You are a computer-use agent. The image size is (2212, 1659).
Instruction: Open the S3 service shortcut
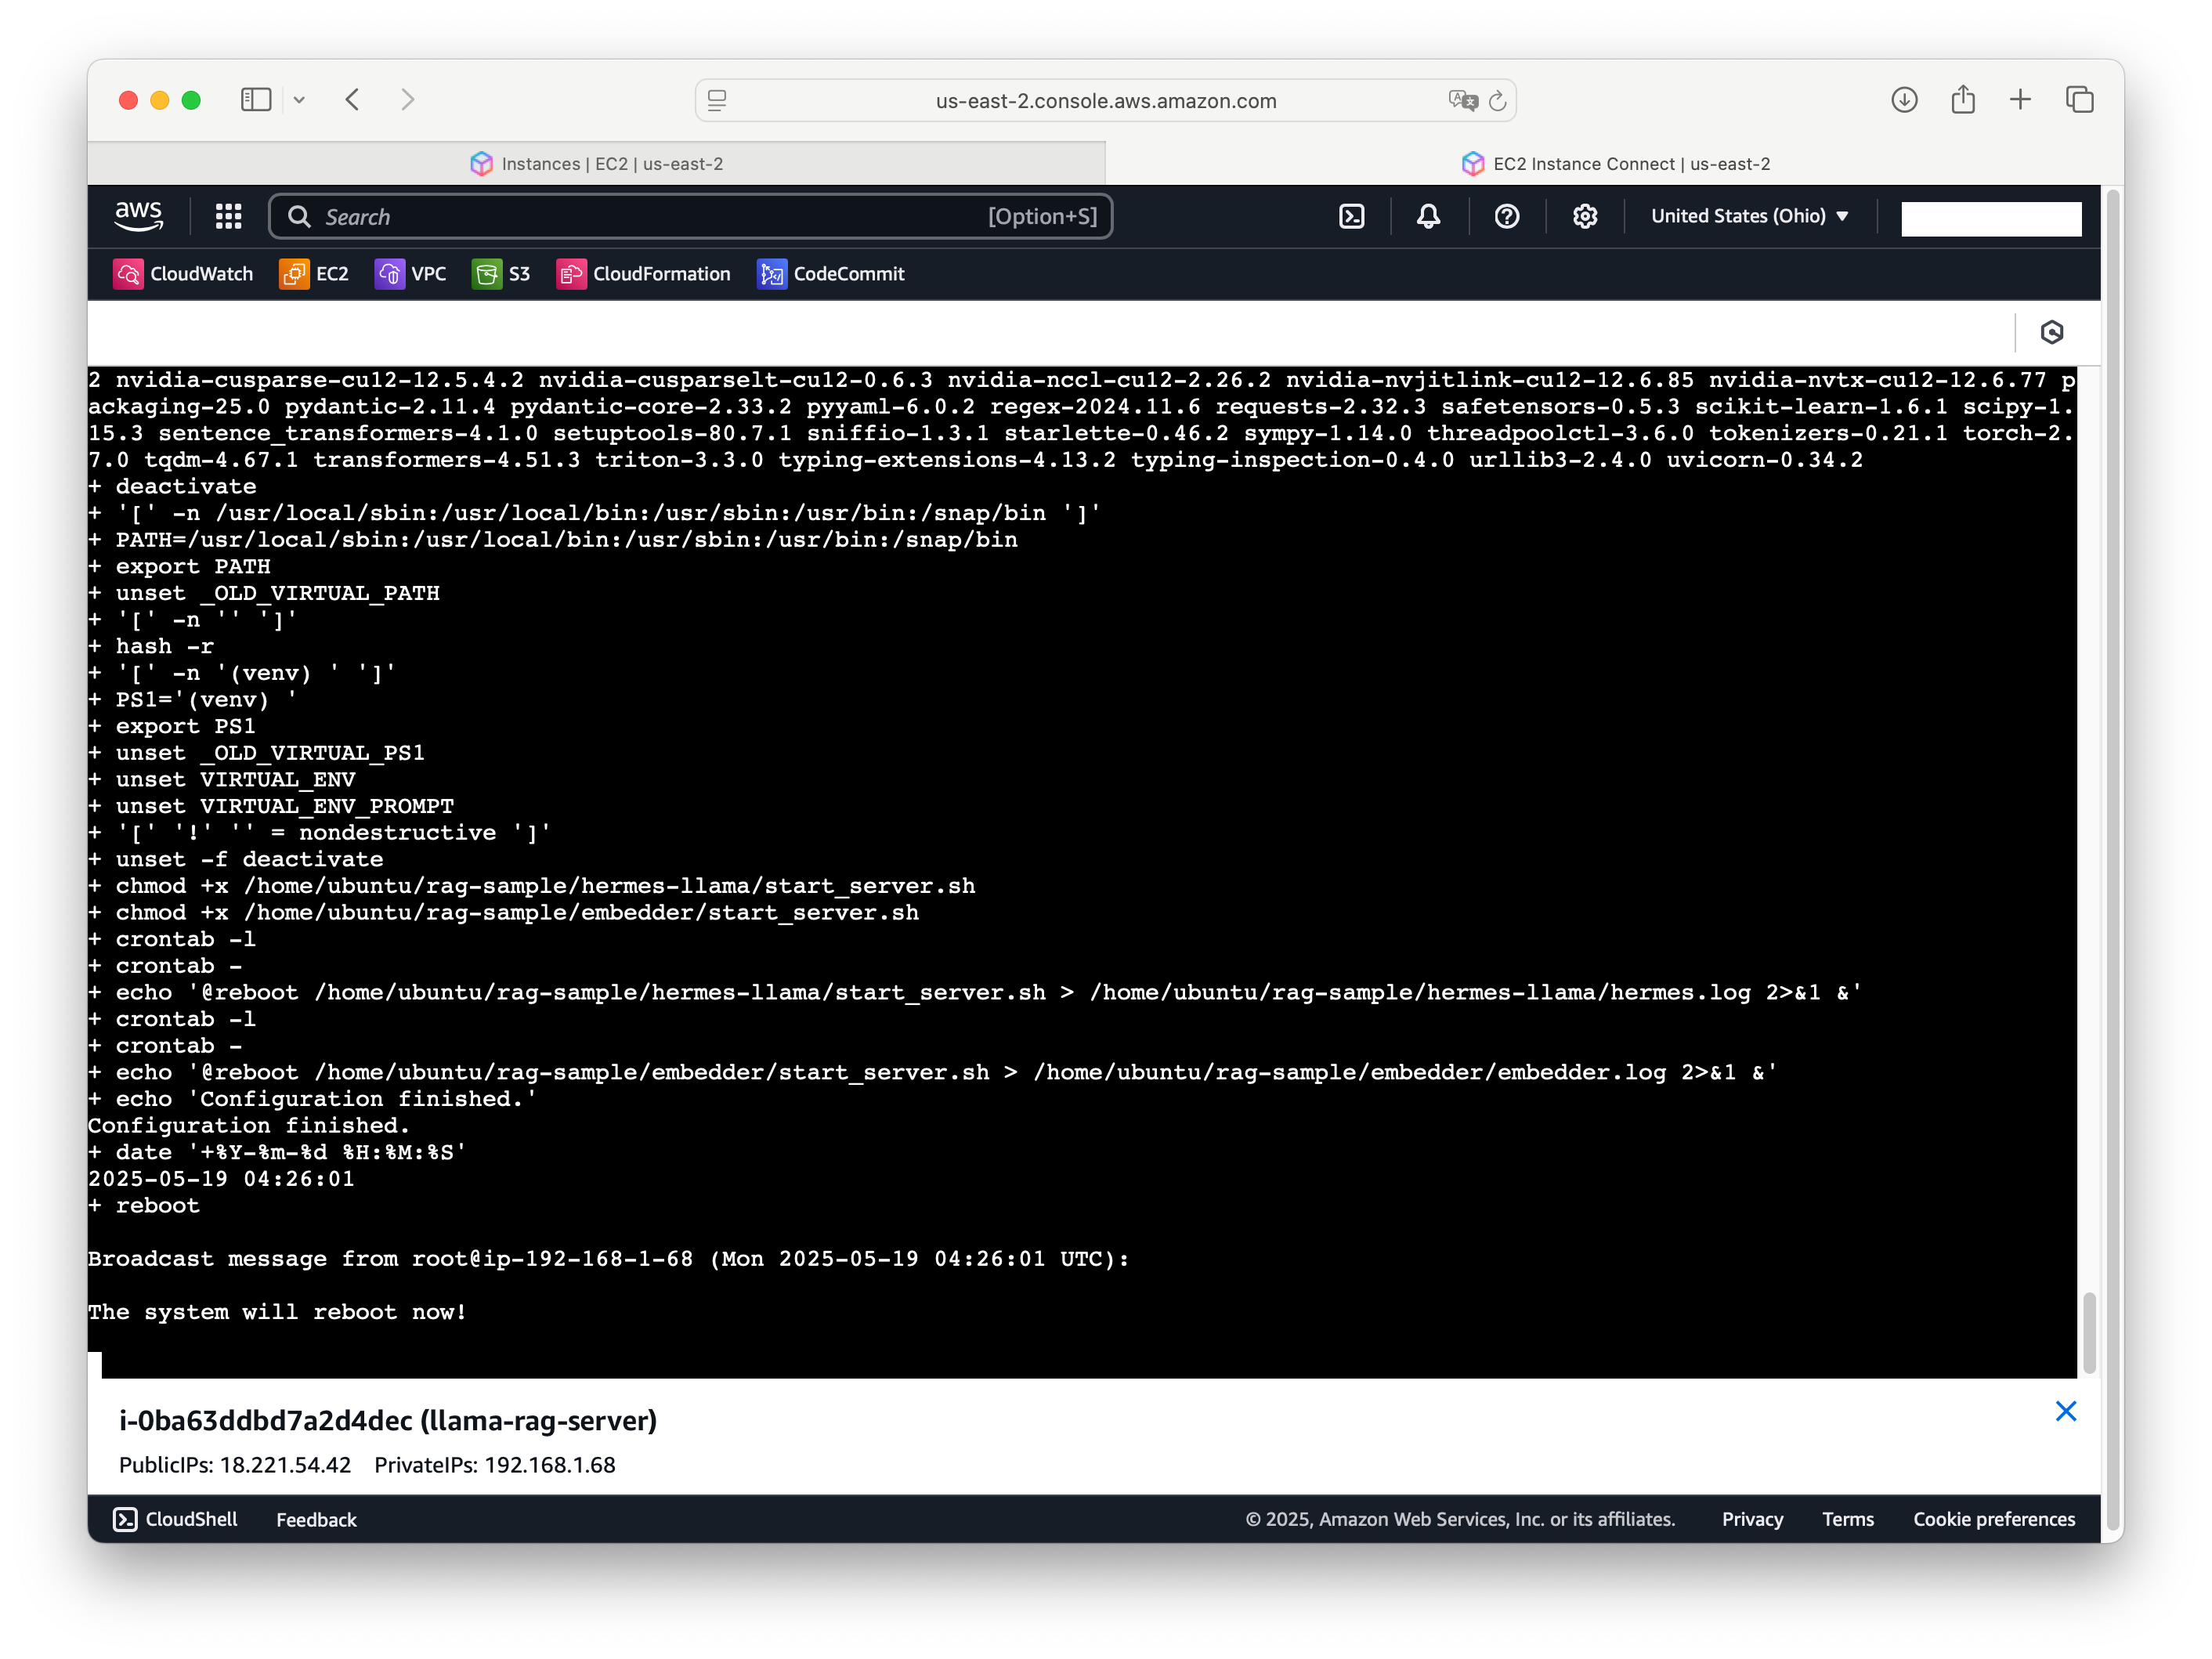(501, 274)
